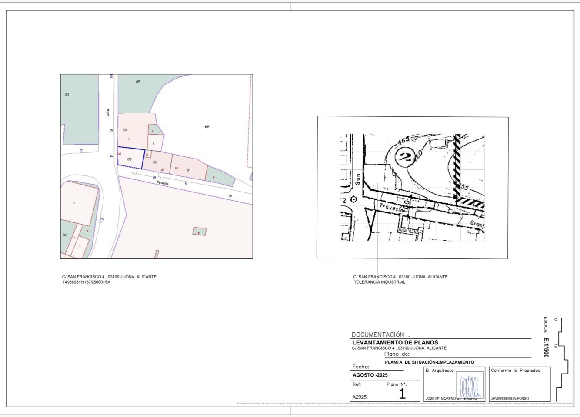Click the El Arquitecto heading
The height and width of the screenshot is (417, 580).
pyautogui.click(x=440, y=371)
